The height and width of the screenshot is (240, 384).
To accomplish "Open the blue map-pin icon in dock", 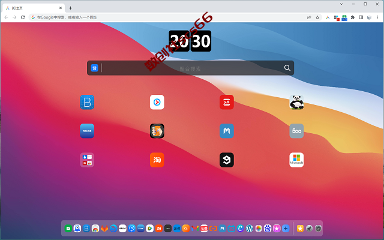I will pyautogui.click(x=131, y=229).
